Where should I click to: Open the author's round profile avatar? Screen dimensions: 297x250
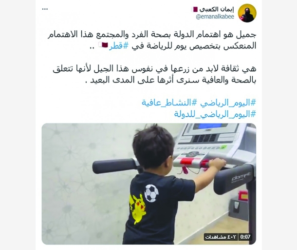pyautogui.click(x=247, y=13)
